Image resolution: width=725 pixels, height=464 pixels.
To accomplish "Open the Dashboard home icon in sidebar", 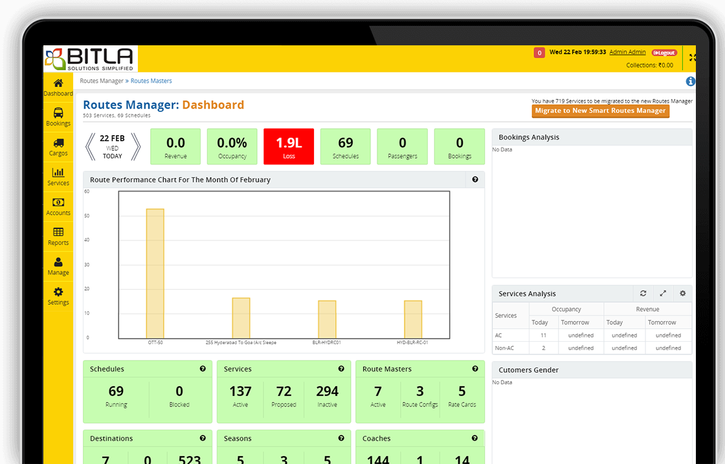I will point(58,83).
